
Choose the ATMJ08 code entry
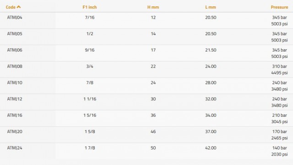(15, 67)
